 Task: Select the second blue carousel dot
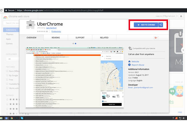pyautogui.click(x=75, y=44)
